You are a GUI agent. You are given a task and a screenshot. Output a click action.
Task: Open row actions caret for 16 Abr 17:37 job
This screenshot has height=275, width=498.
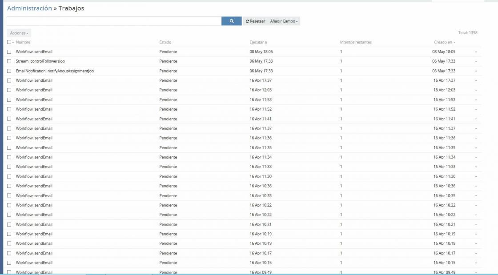coord(476,81)
